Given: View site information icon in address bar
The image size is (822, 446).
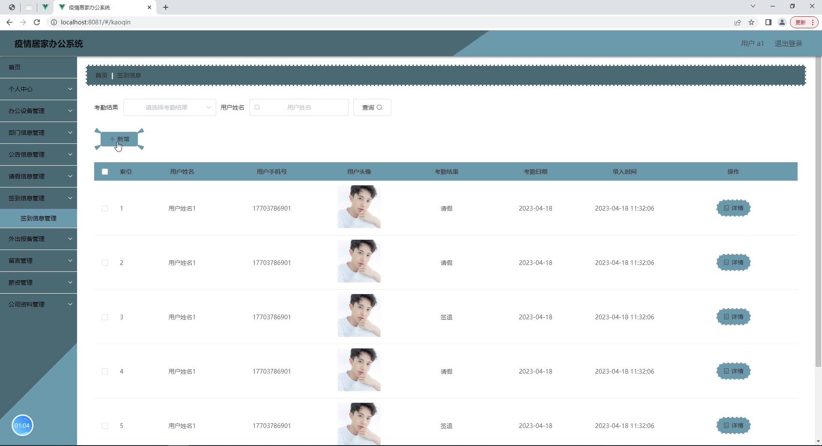Looking at the screenshot, I should click(x=54, y=22).
